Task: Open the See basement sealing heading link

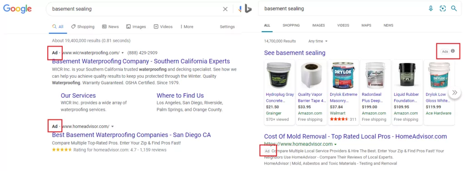Action: point(295,53)
